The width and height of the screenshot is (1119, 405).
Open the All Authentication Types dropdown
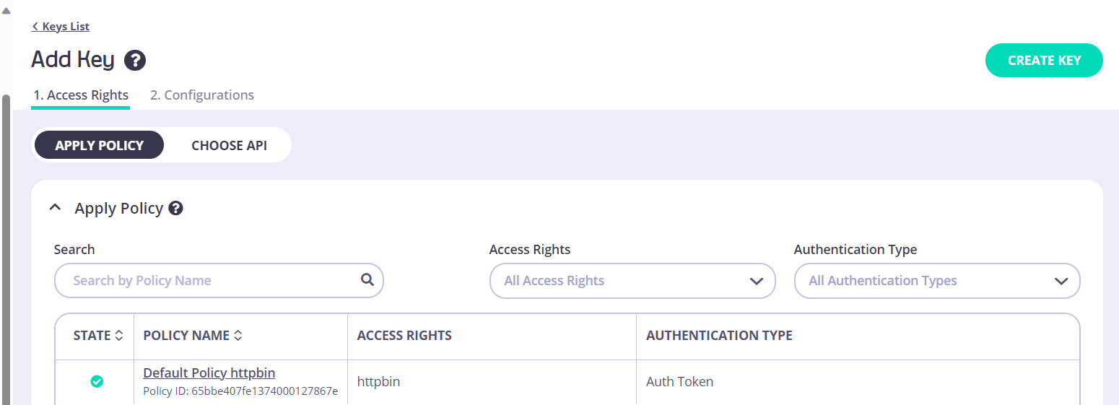point(936,281)
